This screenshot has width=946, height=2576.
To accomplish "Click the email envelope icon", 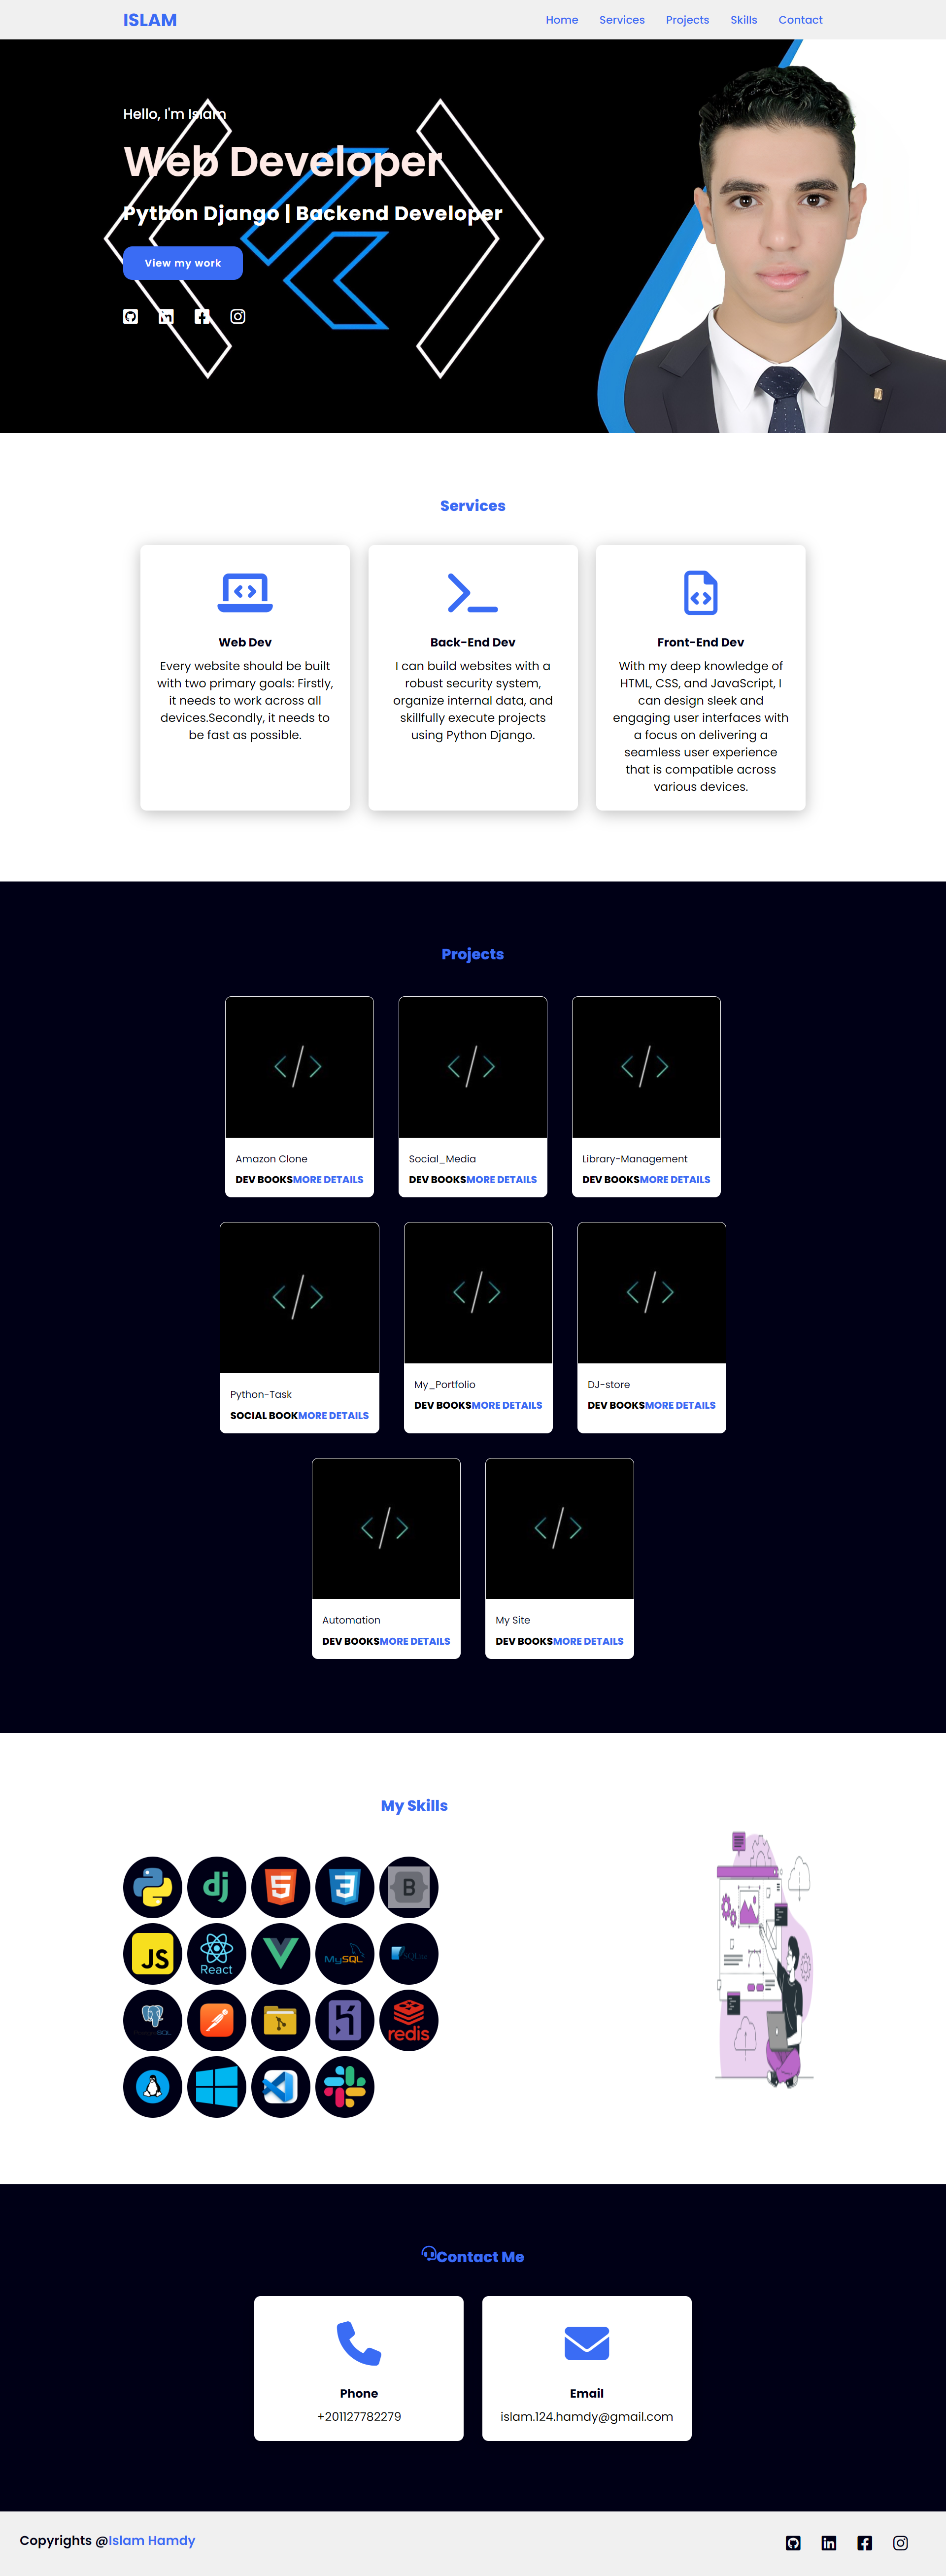I will pos(586,2342).
